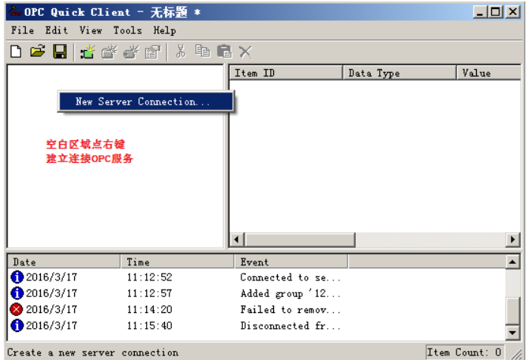Viewport: 526px width, 360px height.
Task: Click the Save floppy disk icon
Action: click(60, 52)
